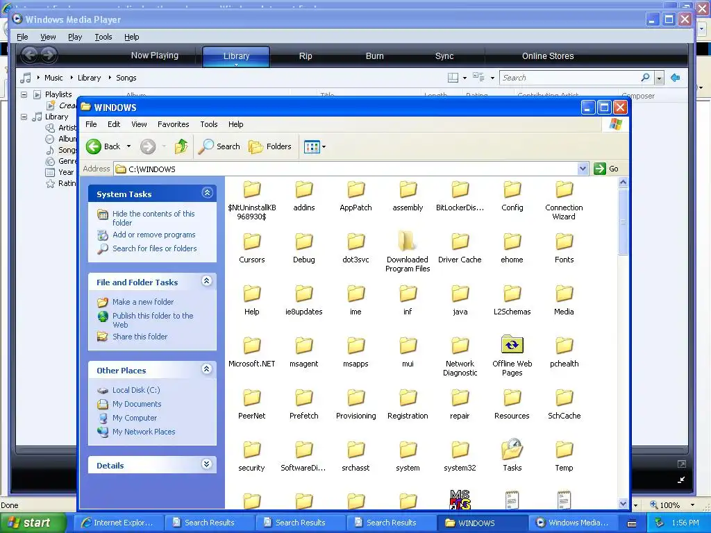Switch to Internet Explorer taskbar button
The image size is (711, 533).
click(119, 523)
